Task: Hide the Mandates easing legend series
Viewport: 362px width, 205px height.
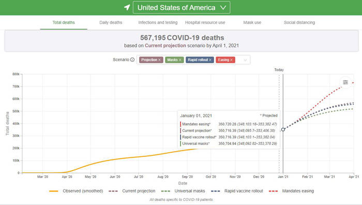Action: tap(291, 191)
